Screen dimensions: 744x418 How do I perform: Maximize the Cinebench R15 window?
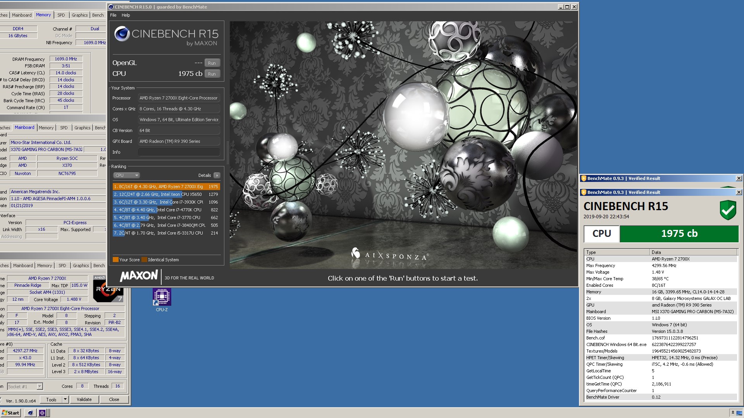567,7
